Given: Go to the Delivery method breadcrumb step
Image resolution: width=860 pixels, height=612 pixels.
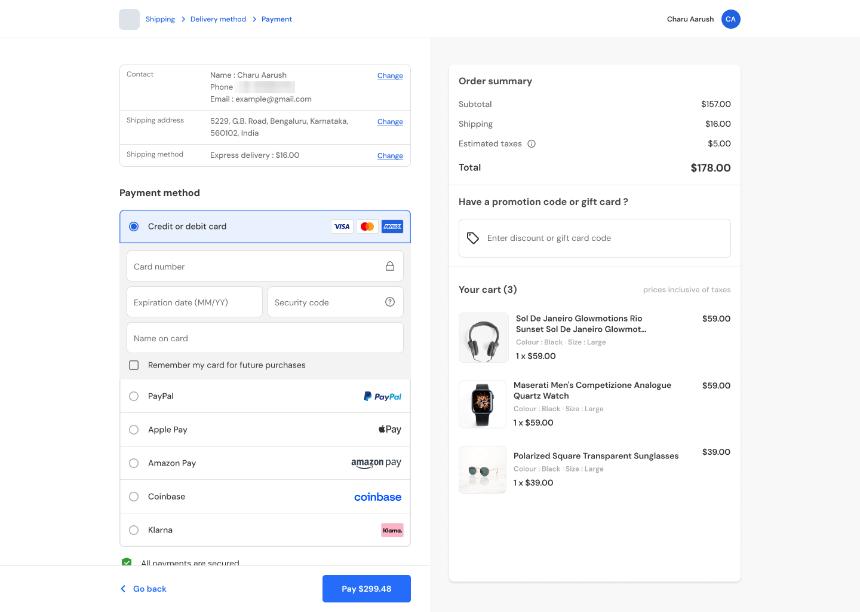Looking at the screenshot, I should (x=218, y=19).
